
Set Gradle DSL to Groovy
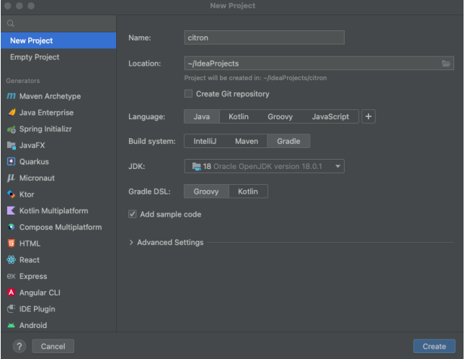[x=206, y=191]
